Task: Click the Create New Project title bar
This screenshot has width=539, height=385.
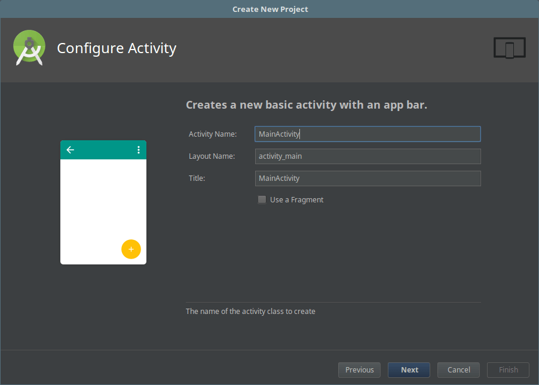Action: point(269,9)
